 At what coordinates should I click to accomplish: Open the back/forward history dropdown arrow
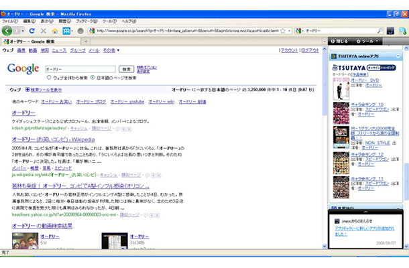click(x=23, y=31)
